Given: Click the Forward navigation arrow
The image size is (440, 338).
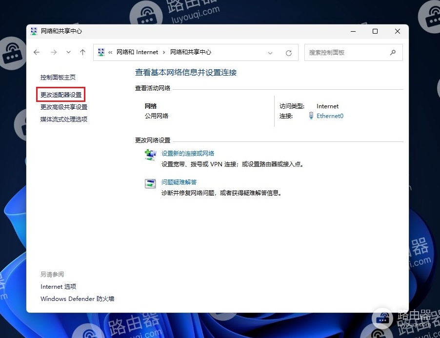Looking at the screenshot, I should (53, 52).
